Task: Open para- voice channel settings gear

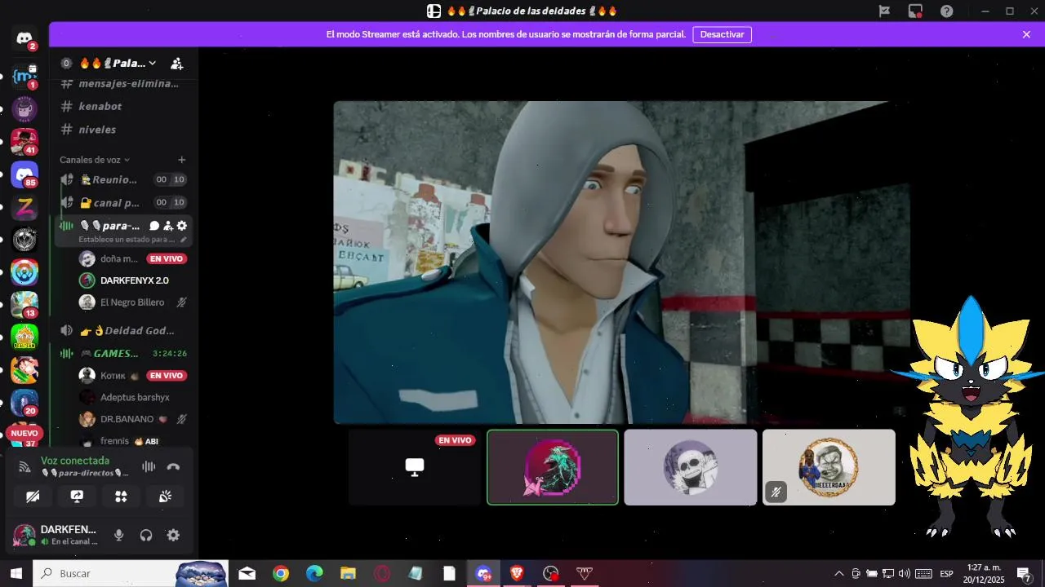Action: 182,226
